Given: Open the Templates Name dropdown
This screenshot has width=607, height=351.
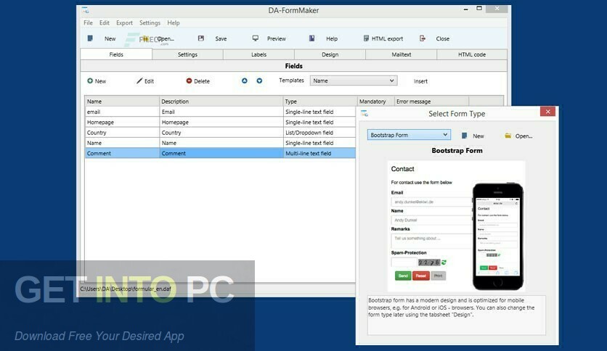Looking at the screenshot, I should 353,80.
